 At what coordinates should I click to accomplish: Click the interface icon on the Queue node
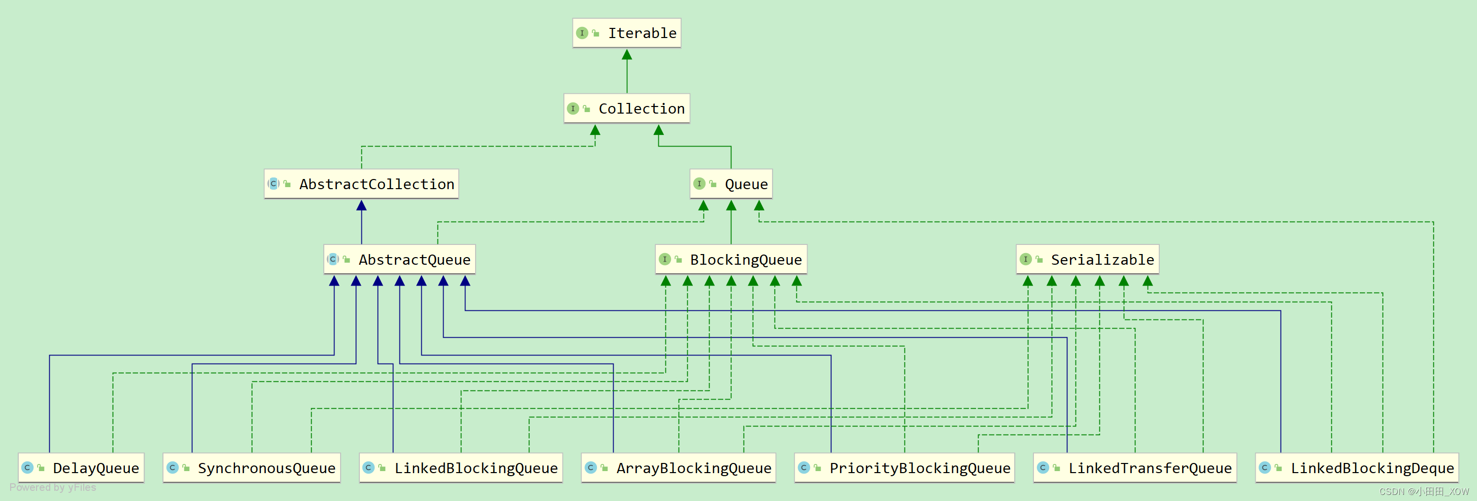(699, 184)
